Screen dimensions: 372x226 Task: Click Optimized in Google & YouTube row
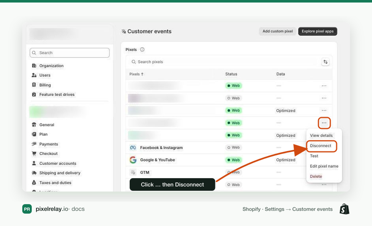point(286,160)
